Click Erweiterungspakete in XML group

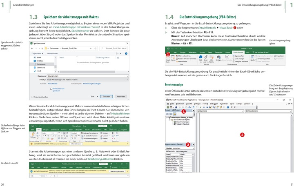(263, 59)
